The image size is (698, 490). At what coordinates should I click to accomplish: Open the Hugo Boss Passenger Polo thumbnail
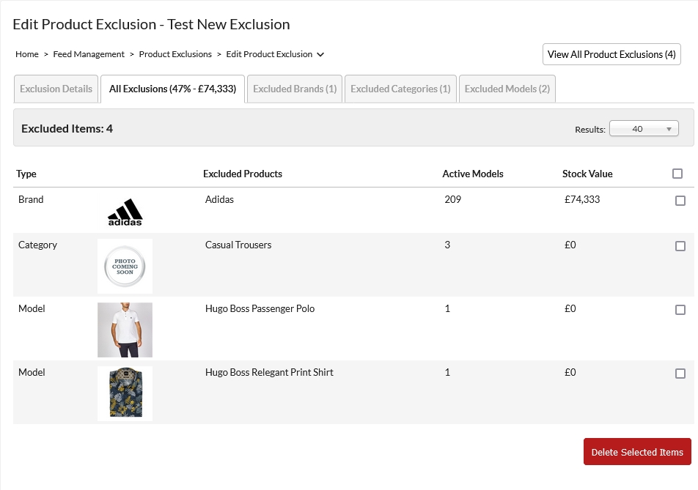pos(125,330)
